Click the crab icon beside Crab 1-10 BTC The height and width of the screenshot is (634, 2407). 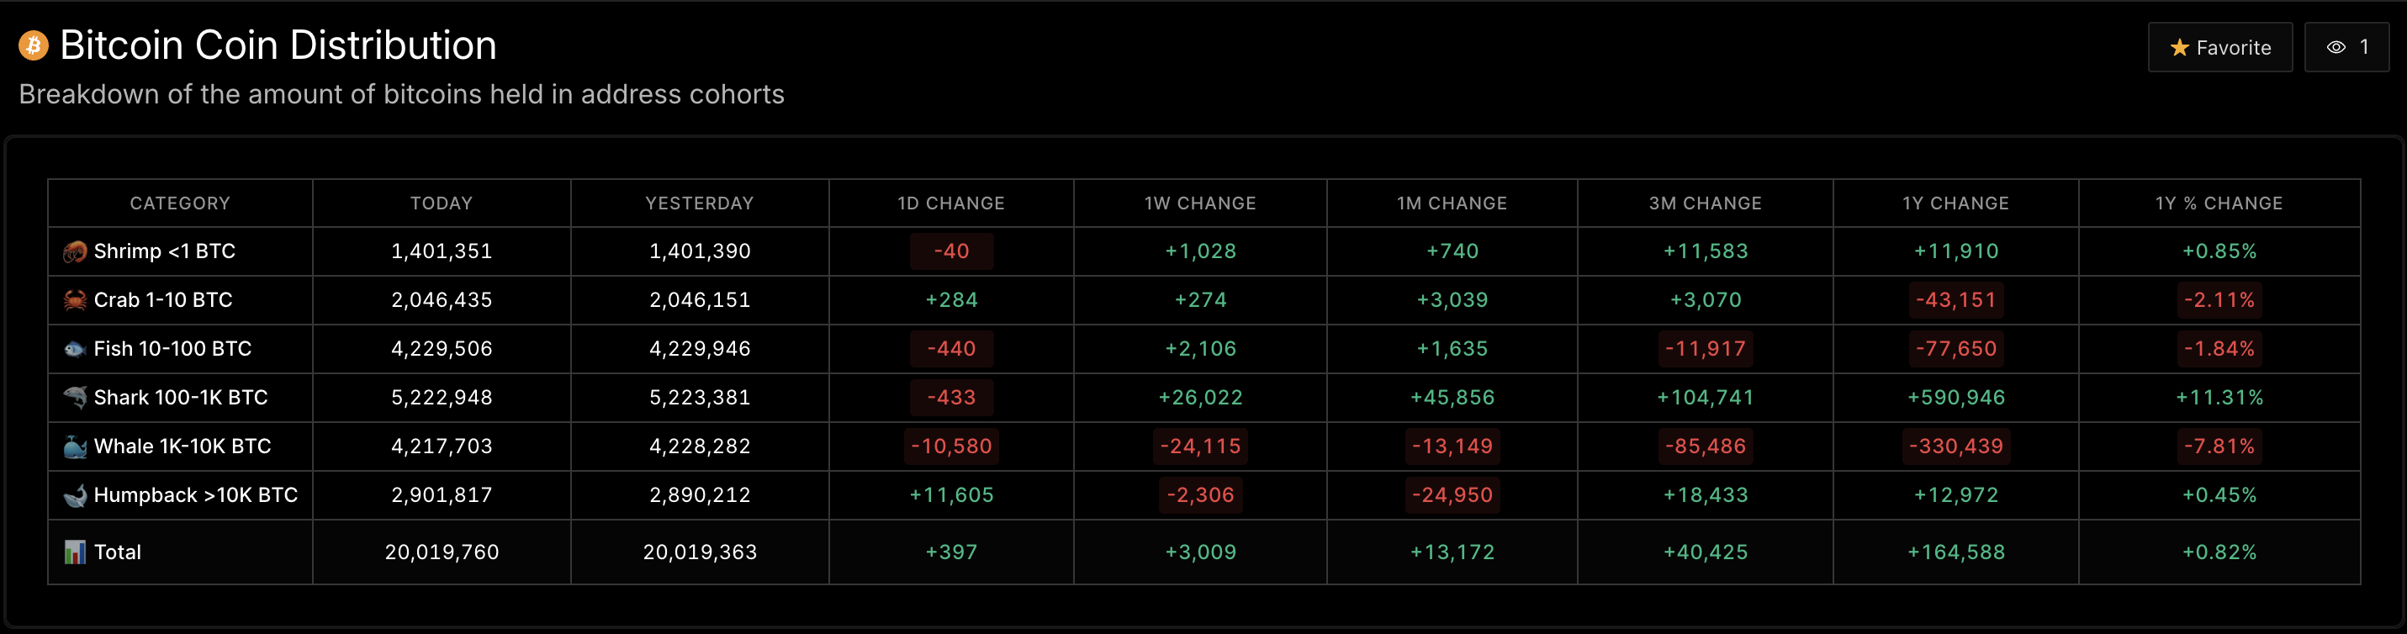[75, 301]
